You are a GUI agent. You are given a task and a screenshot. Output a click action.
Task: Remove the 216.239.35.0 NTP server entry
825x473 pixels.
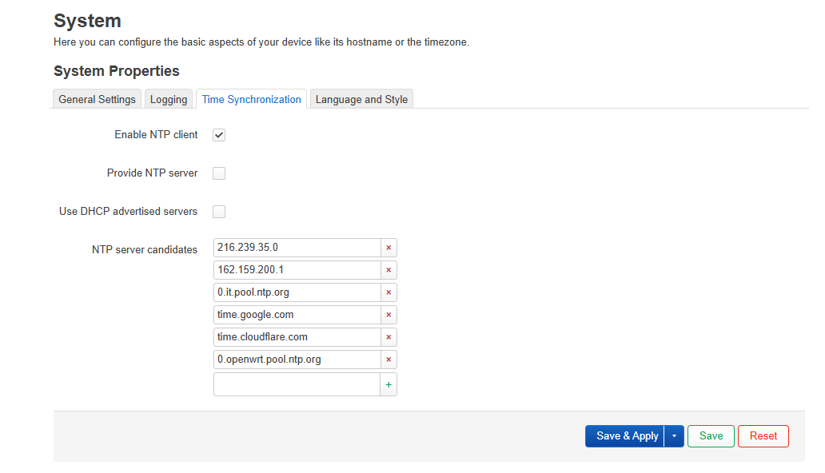pyautogui.click(x=389, y=248)
